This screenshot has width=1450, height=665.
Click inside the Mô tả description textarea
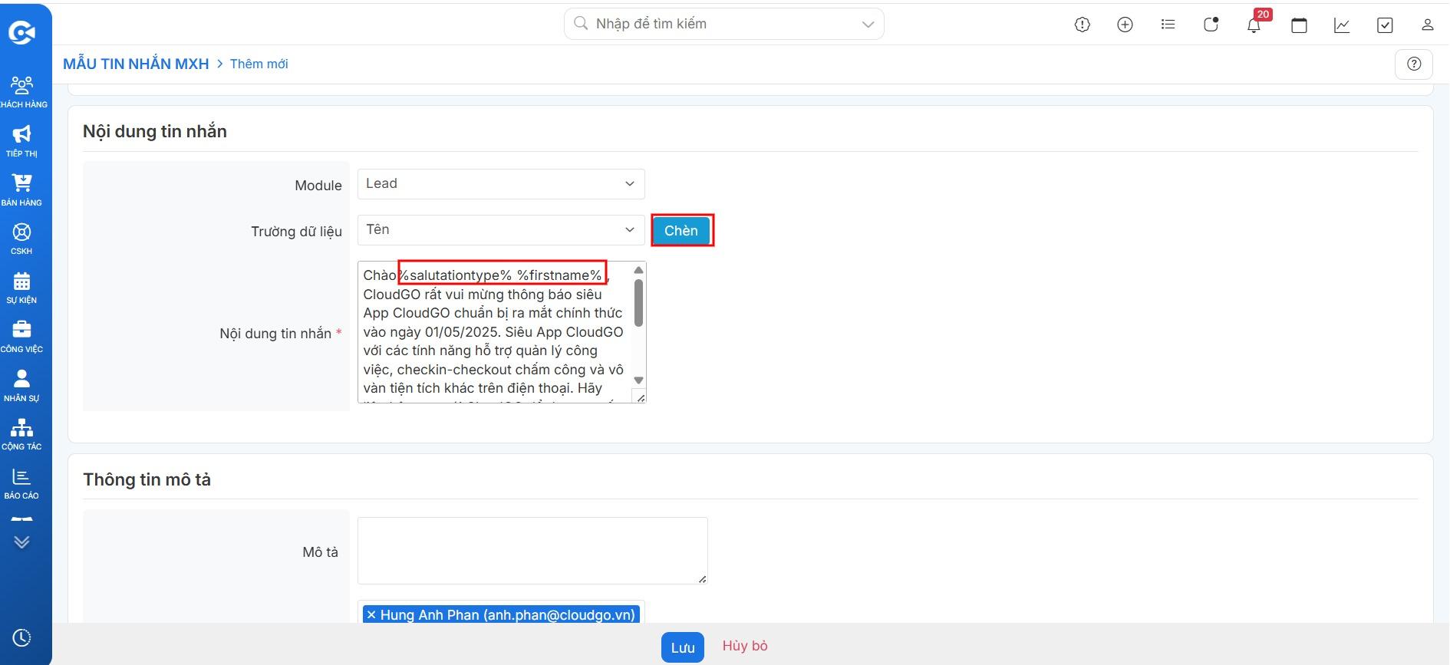[532, 551]
